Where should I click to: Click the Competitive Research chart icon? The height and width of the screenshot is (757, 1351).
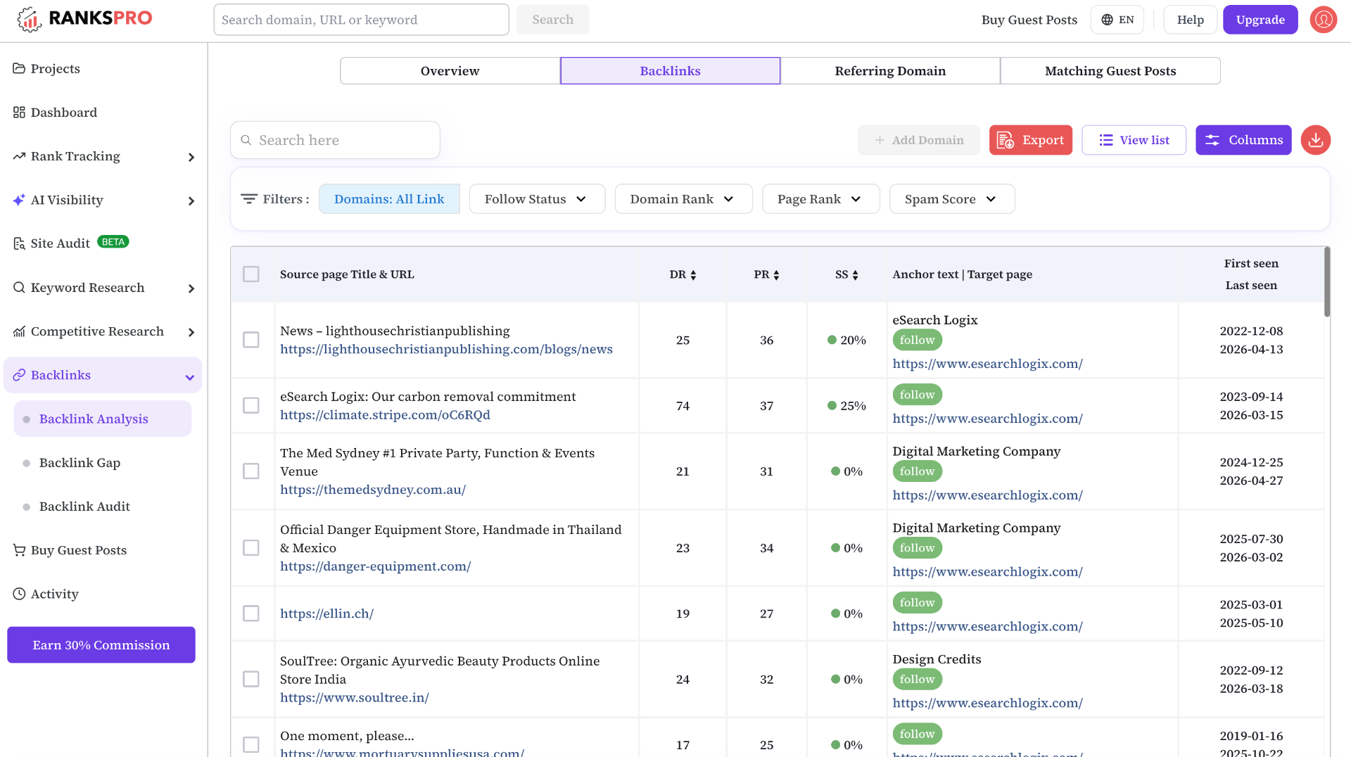click(19, 331)
